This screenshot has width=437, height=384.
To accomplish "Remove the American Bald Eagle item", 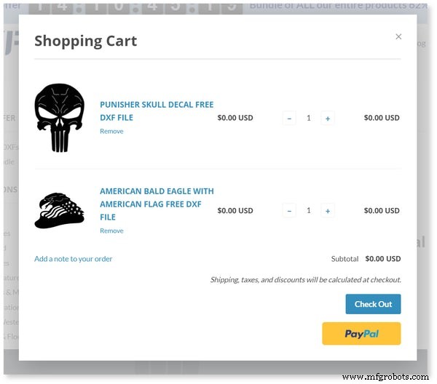I will point(111,231).
